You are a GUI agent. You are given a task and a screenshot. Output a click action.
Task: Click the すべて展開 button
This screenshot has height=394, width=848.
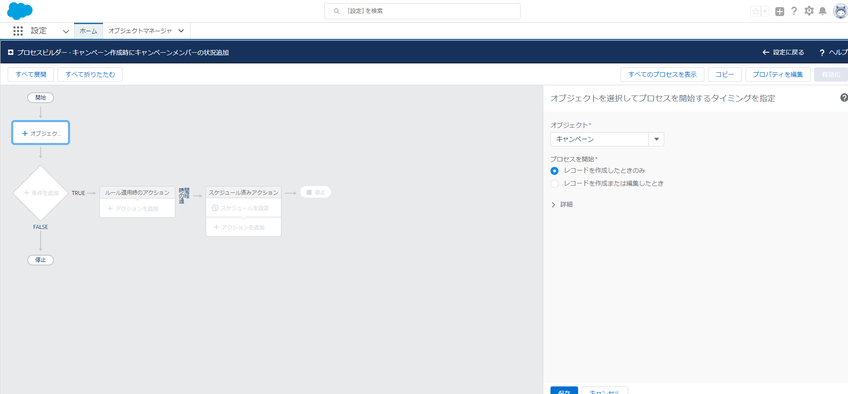click(x=31, y=75)
